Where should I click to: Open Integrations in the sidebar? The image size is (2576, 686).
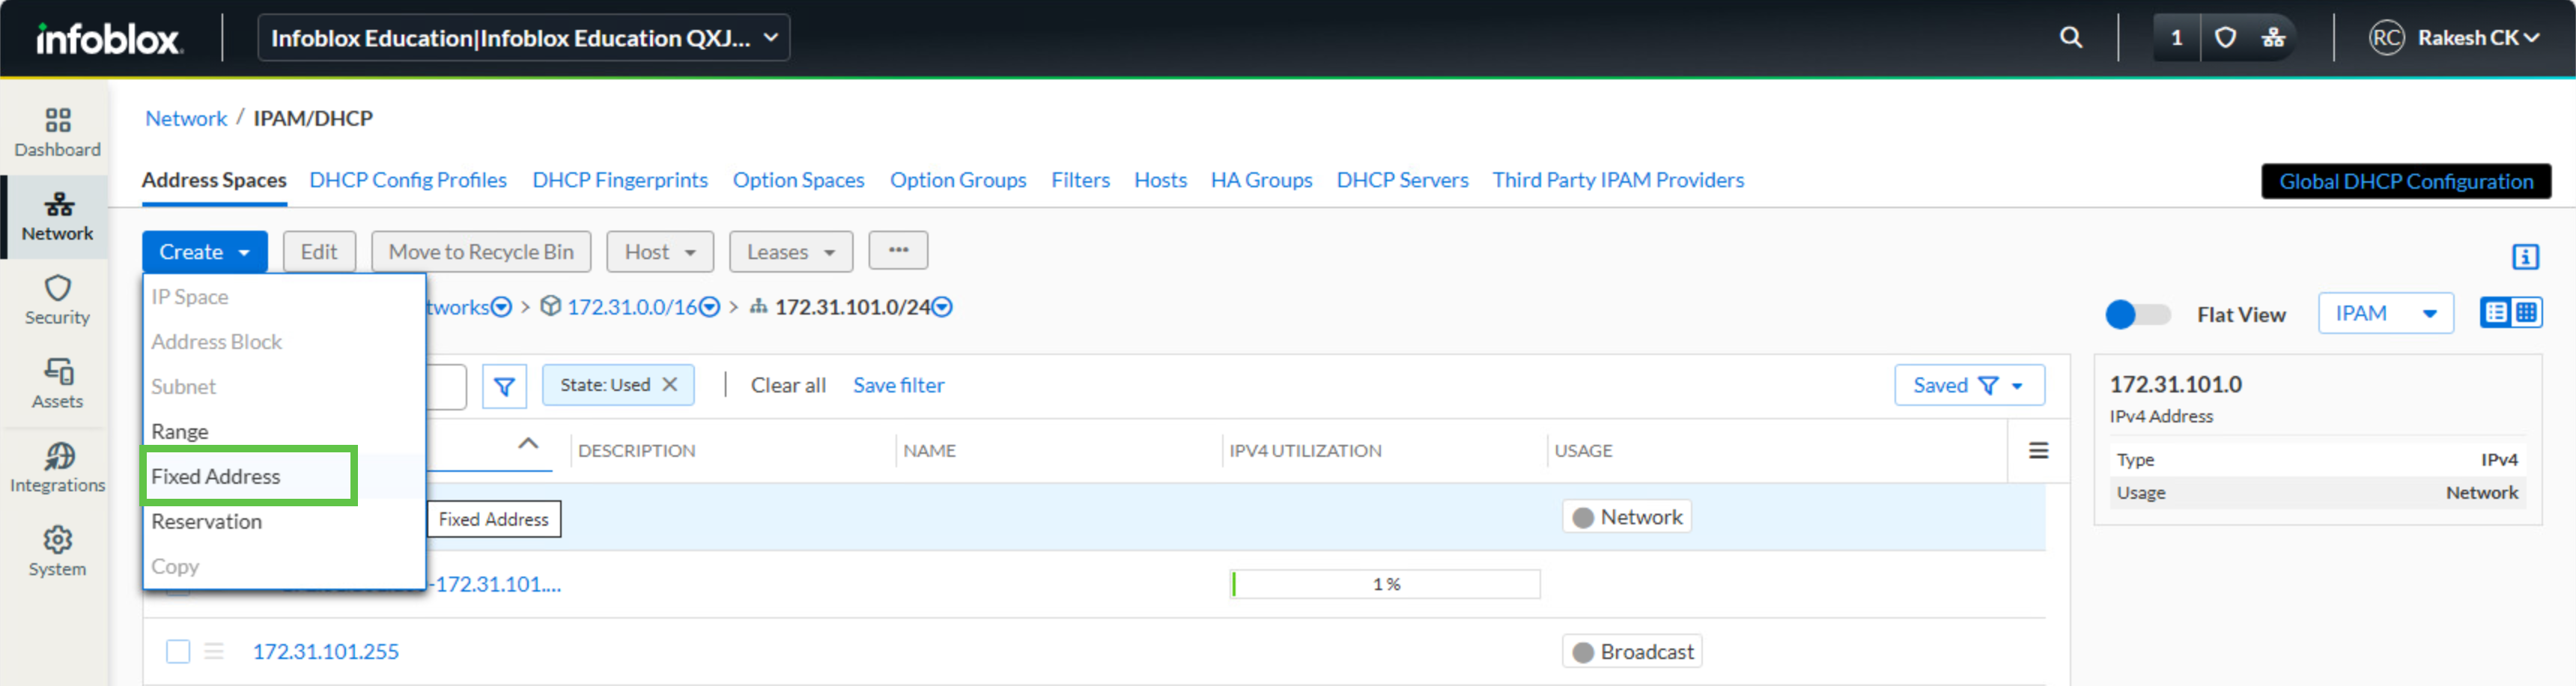57,469
